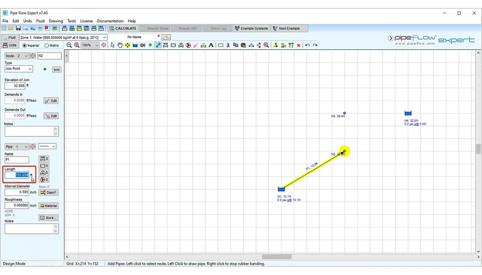This screenshot has height=275, width=482.
Task: Click the Material button
Action: tap(48, 206)
